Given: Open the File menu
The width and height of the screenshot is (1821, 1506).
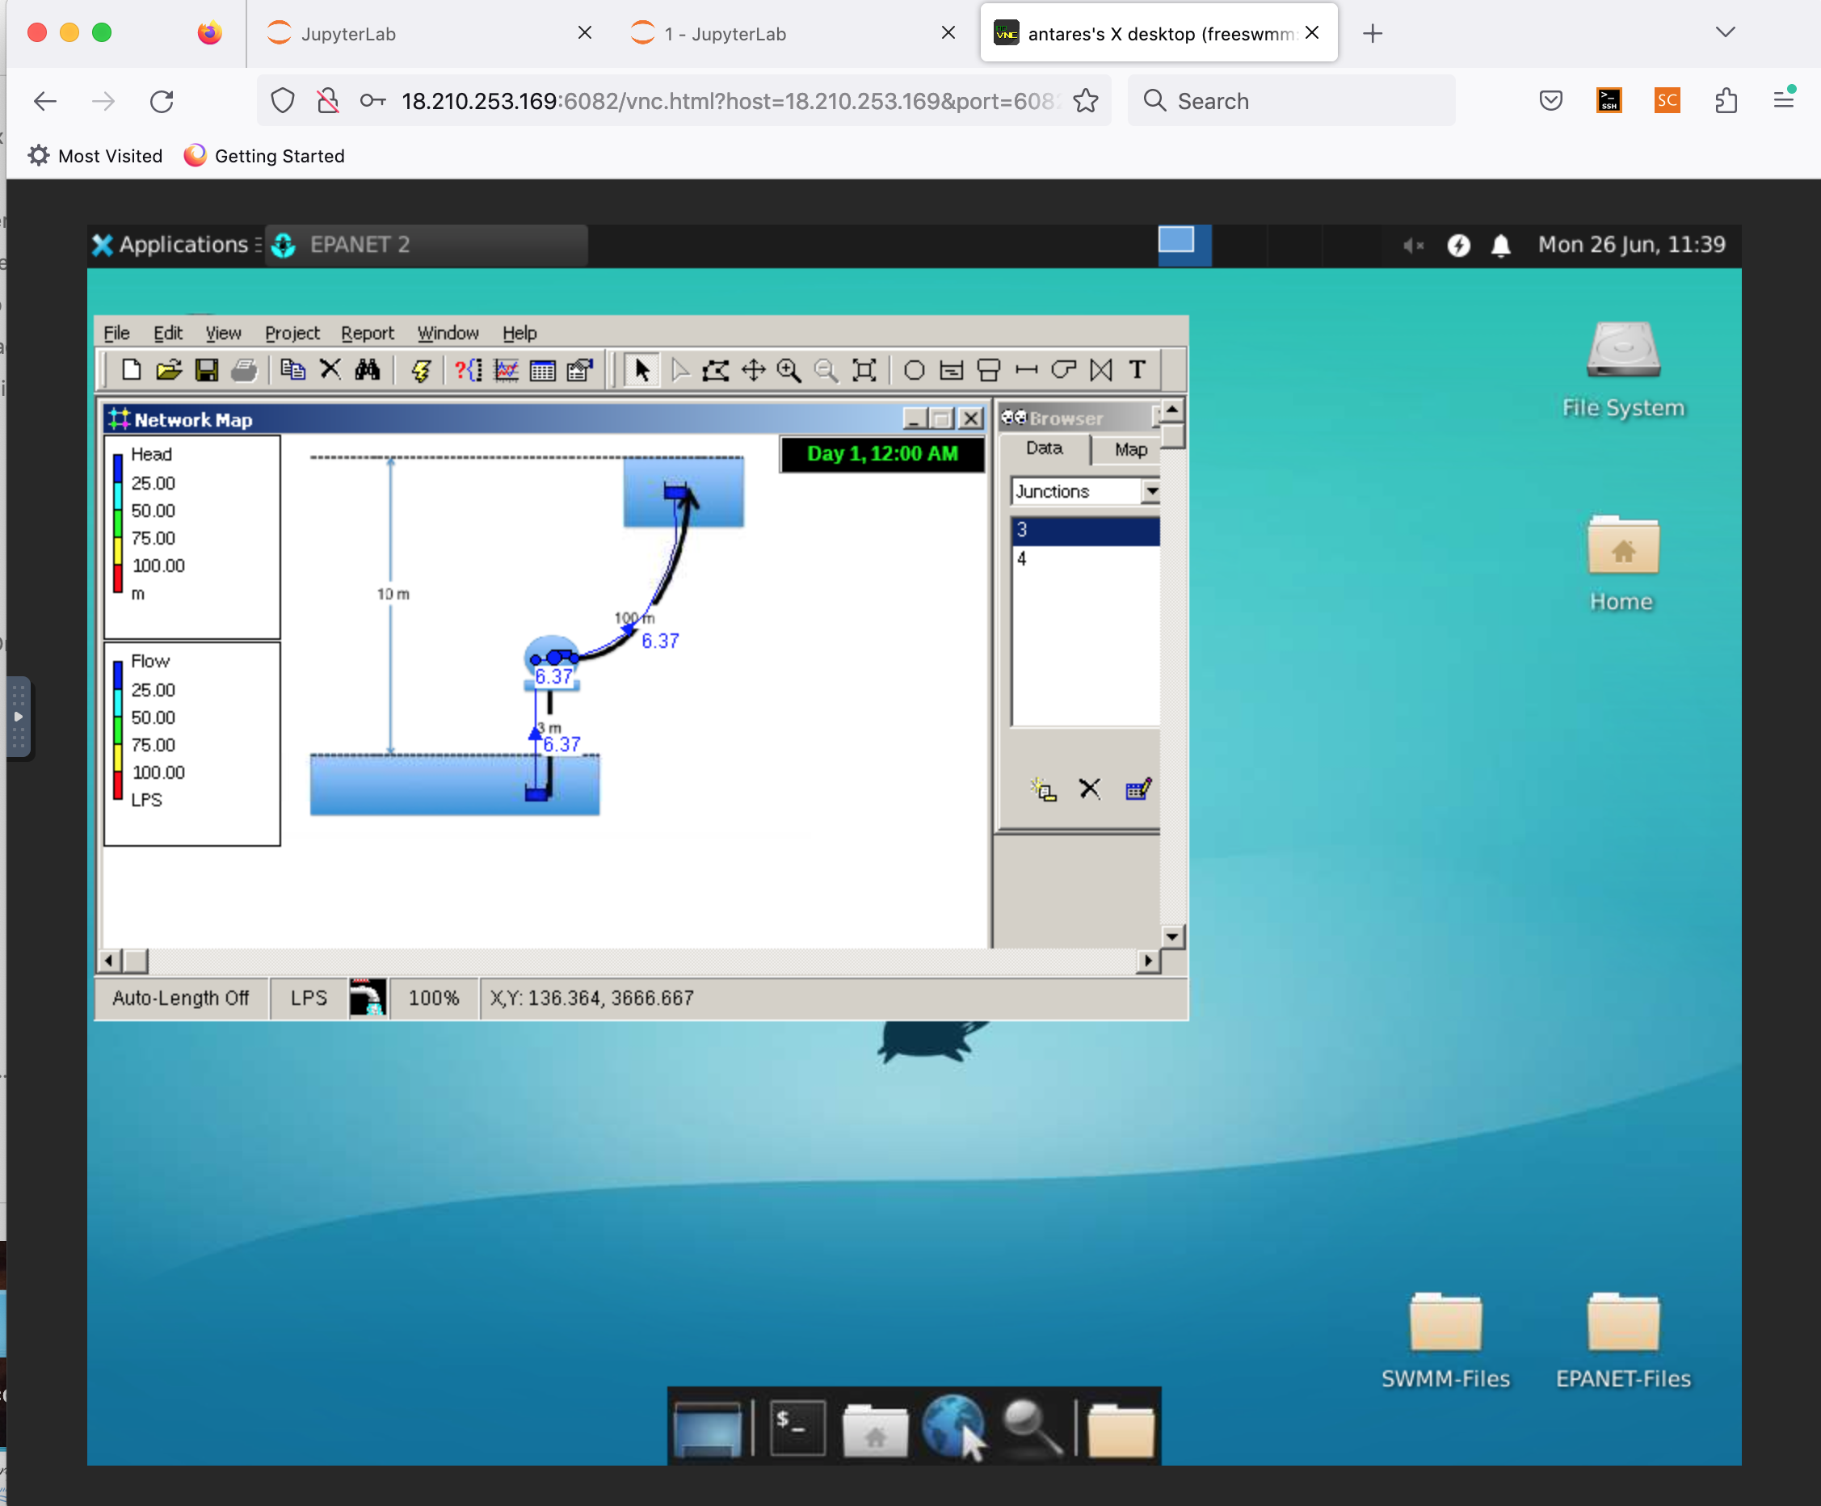Looking at the screenshot, I should coord(116,333).
